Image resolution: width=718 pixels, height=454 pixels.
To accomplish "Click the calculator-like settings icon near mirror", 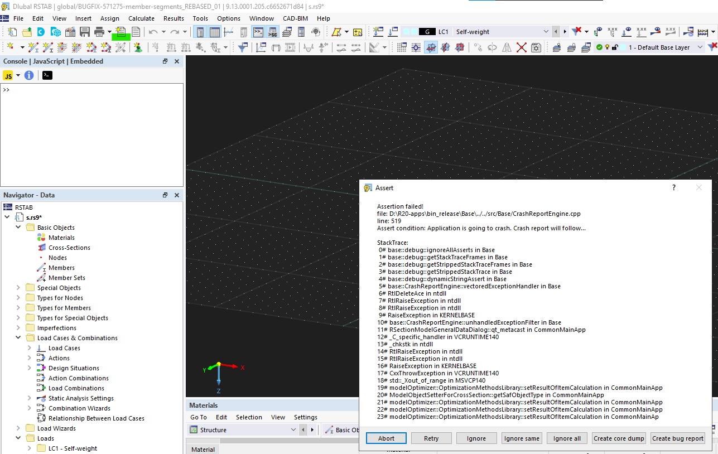I will click(x=536, y=47).
